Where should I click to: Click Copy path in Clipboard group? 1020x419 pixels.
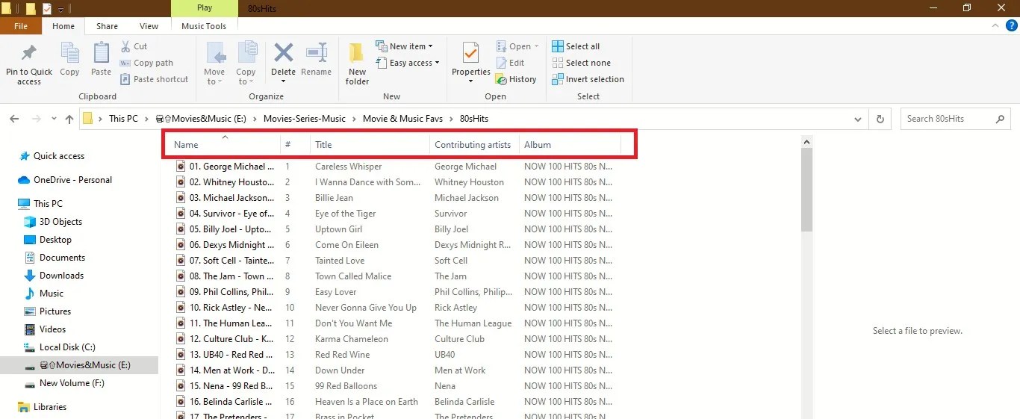click(x=146, y=63)
